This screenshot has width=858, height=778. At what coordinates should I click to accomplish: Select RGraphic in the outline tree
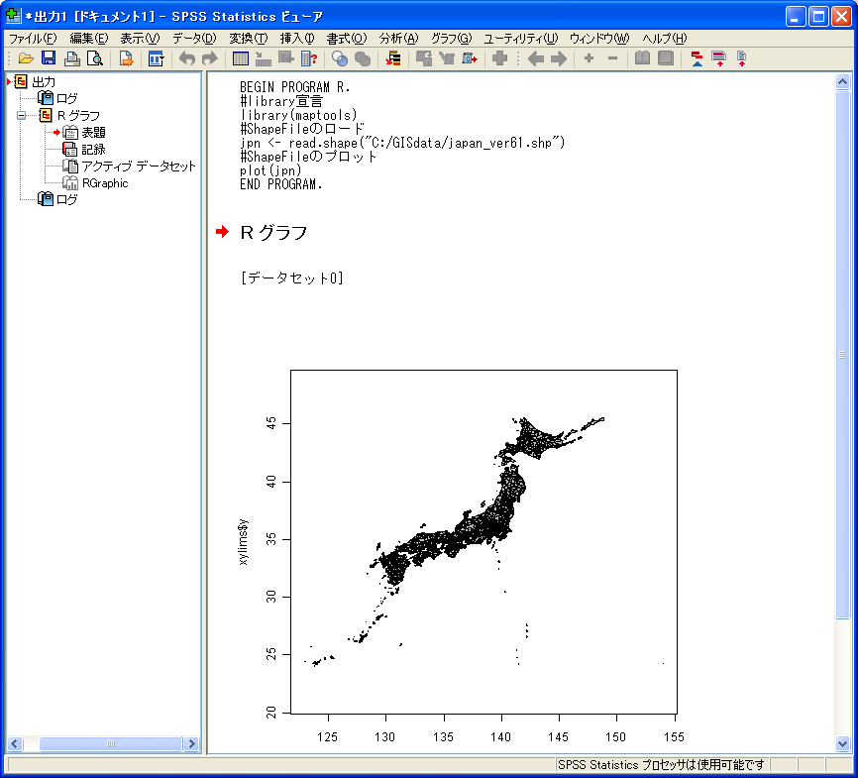tap(104, 182)
